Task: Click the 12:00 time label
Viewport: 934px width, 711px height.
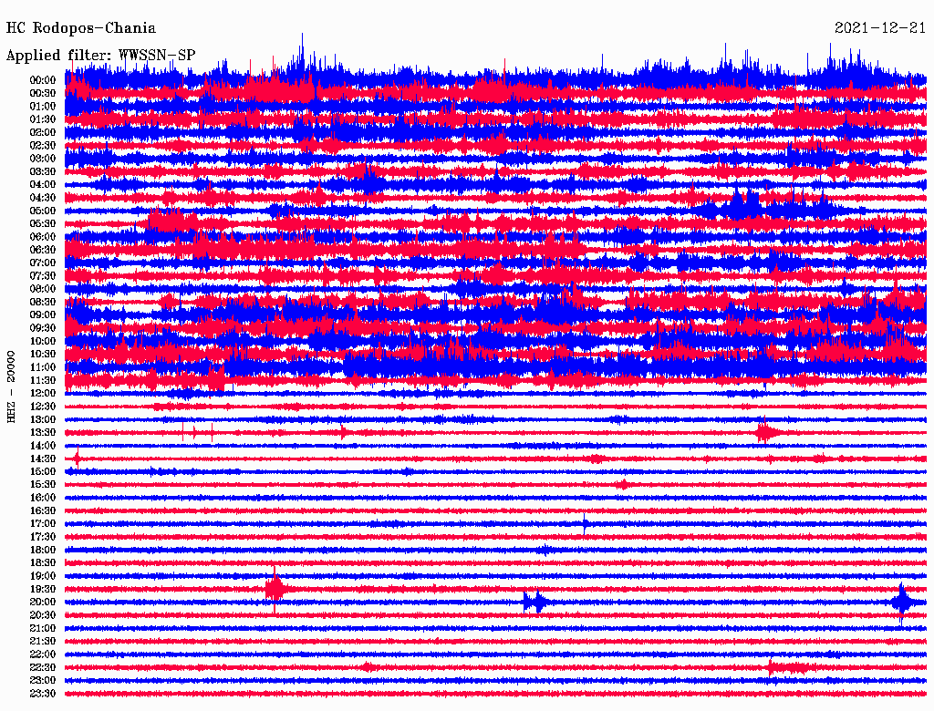Action: click(x=43, y=393)
